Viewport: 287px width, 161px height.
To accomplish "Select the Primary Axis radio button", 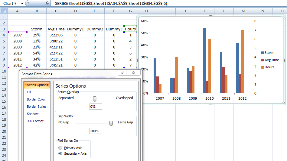I will pos(60,148).
